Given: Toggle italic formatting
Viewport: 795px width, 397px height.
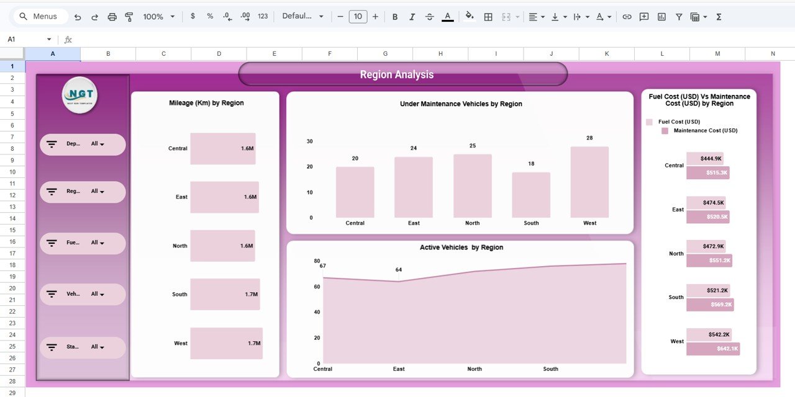Looking at the screenshot, I should [x=412, y=17].
